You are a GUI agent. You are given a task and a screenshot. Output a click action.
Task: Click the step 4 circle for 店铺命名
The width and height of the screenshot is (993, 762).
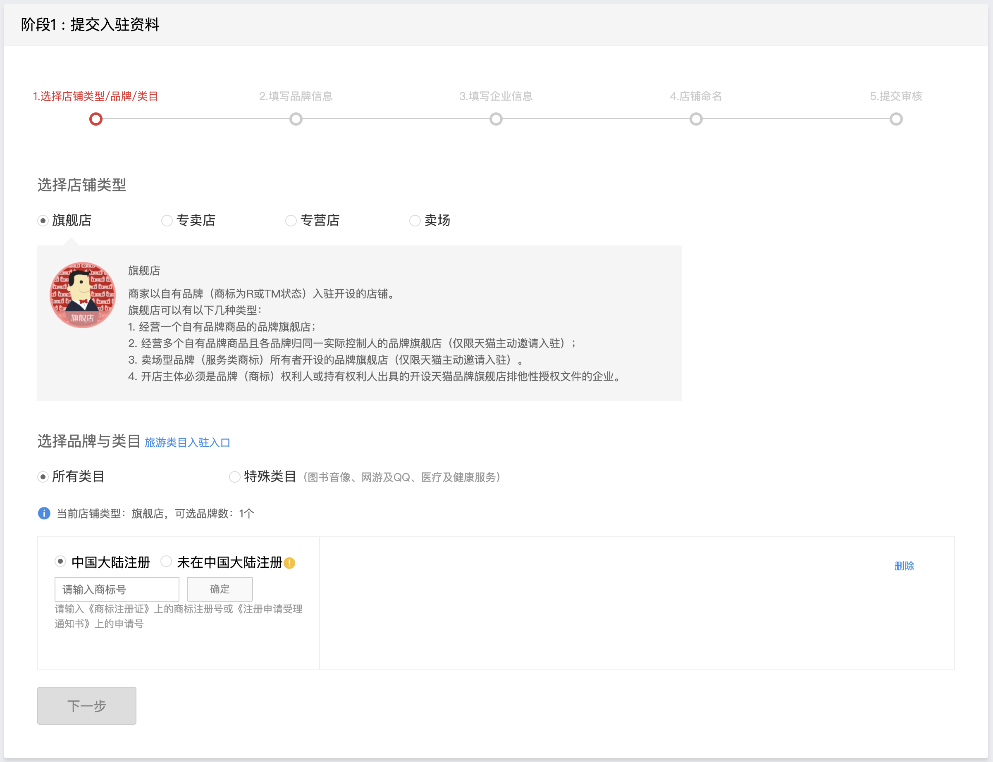click(x=696, y=119)
